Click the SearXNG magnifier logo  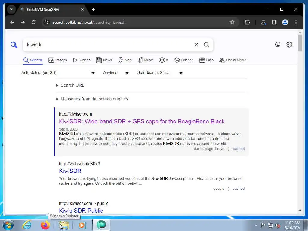coord(14,45)
